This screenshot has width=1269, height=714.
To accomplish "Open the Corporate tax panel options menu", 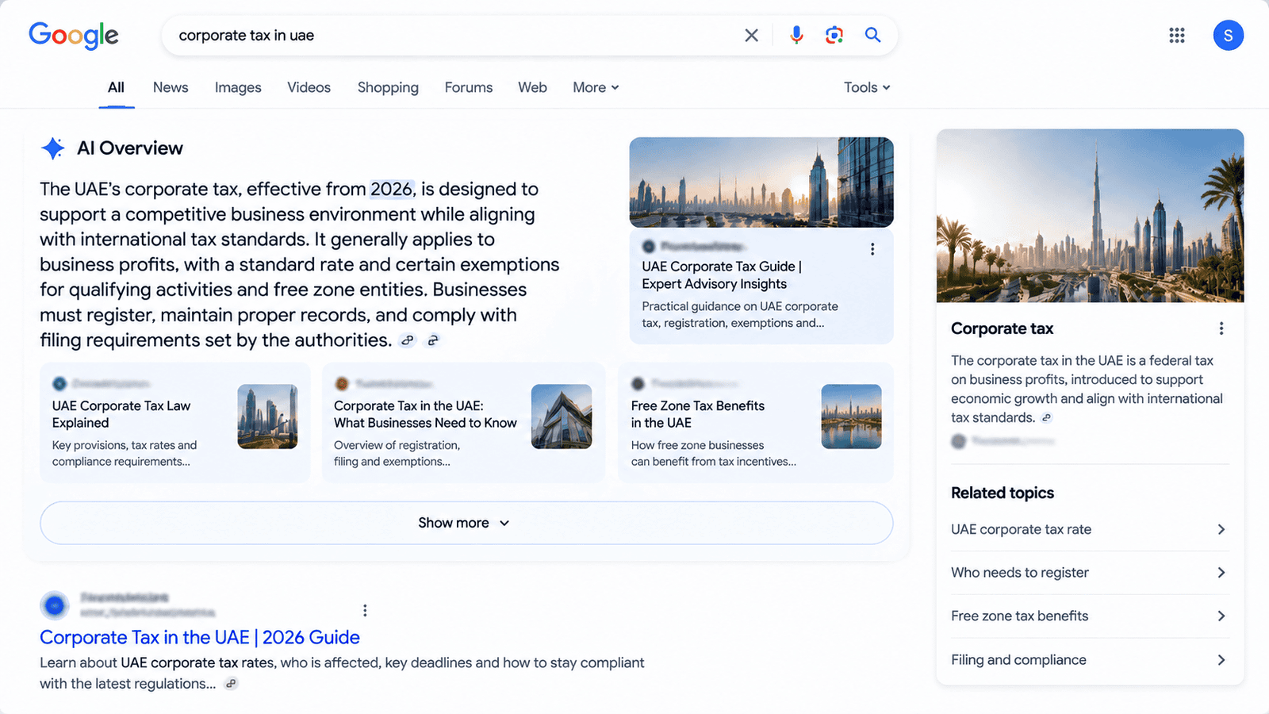I will 1221,328.
